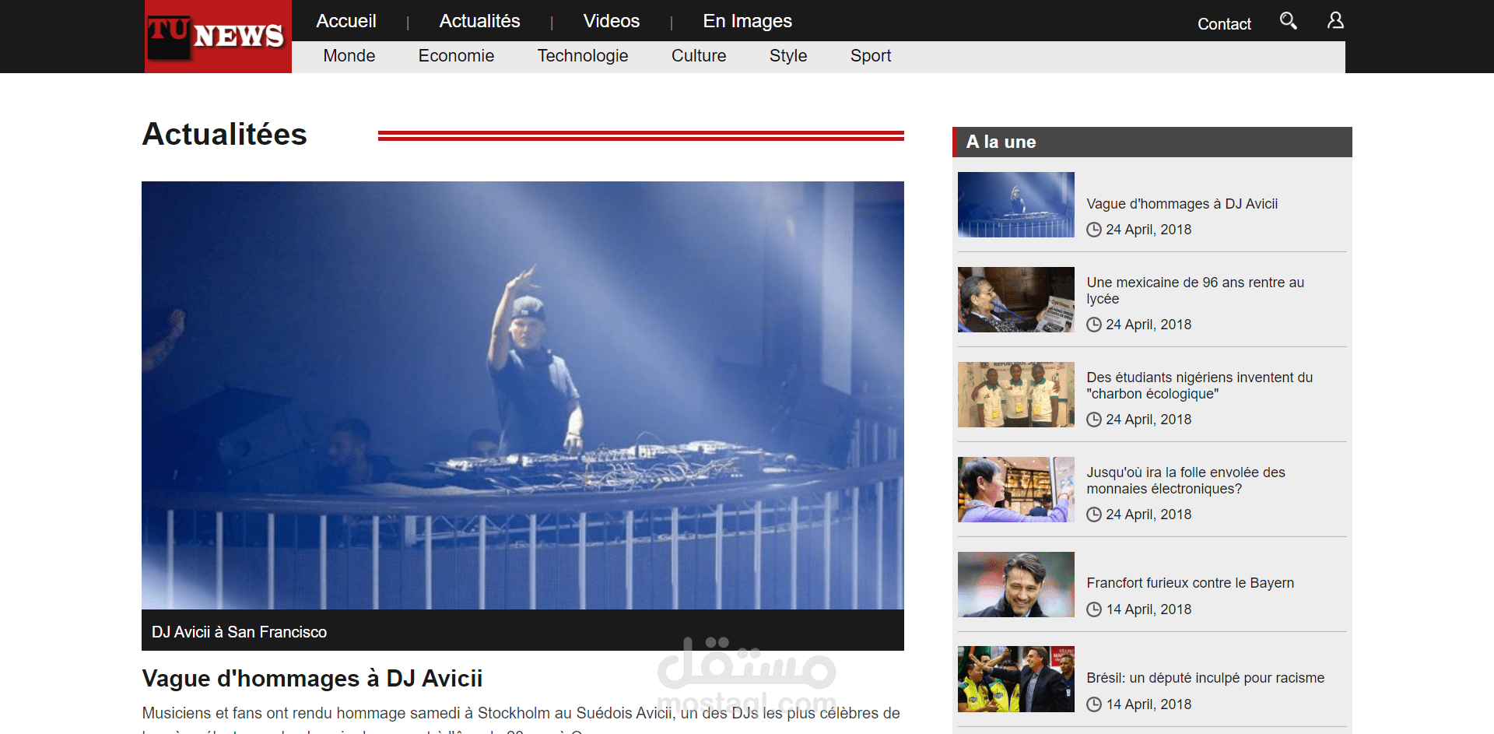Open Francfort furieux contre le Bayern
Image resolution: width=1494 pixels, height=734 pixels.
click(x=1191, y=583)
